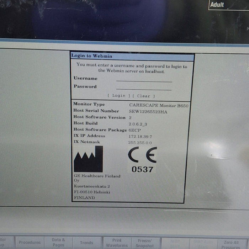Tap the Freeze/Snapshot key
Viewport: 249px width, 249px height.
pyautogui.click(x=145, y=243)
